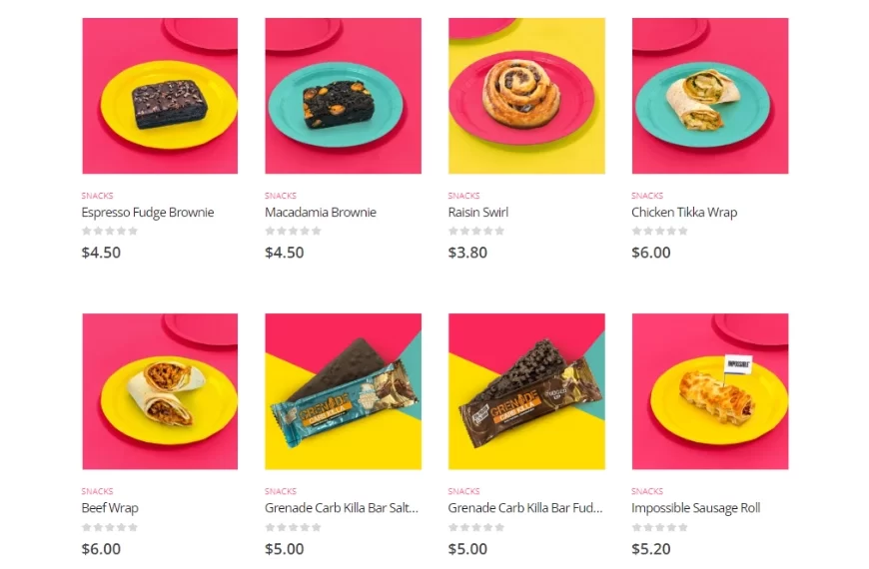The image size is (869, 569).
Task: Open the Macadamia Brownie title link
Action: (x=321, y=213)
